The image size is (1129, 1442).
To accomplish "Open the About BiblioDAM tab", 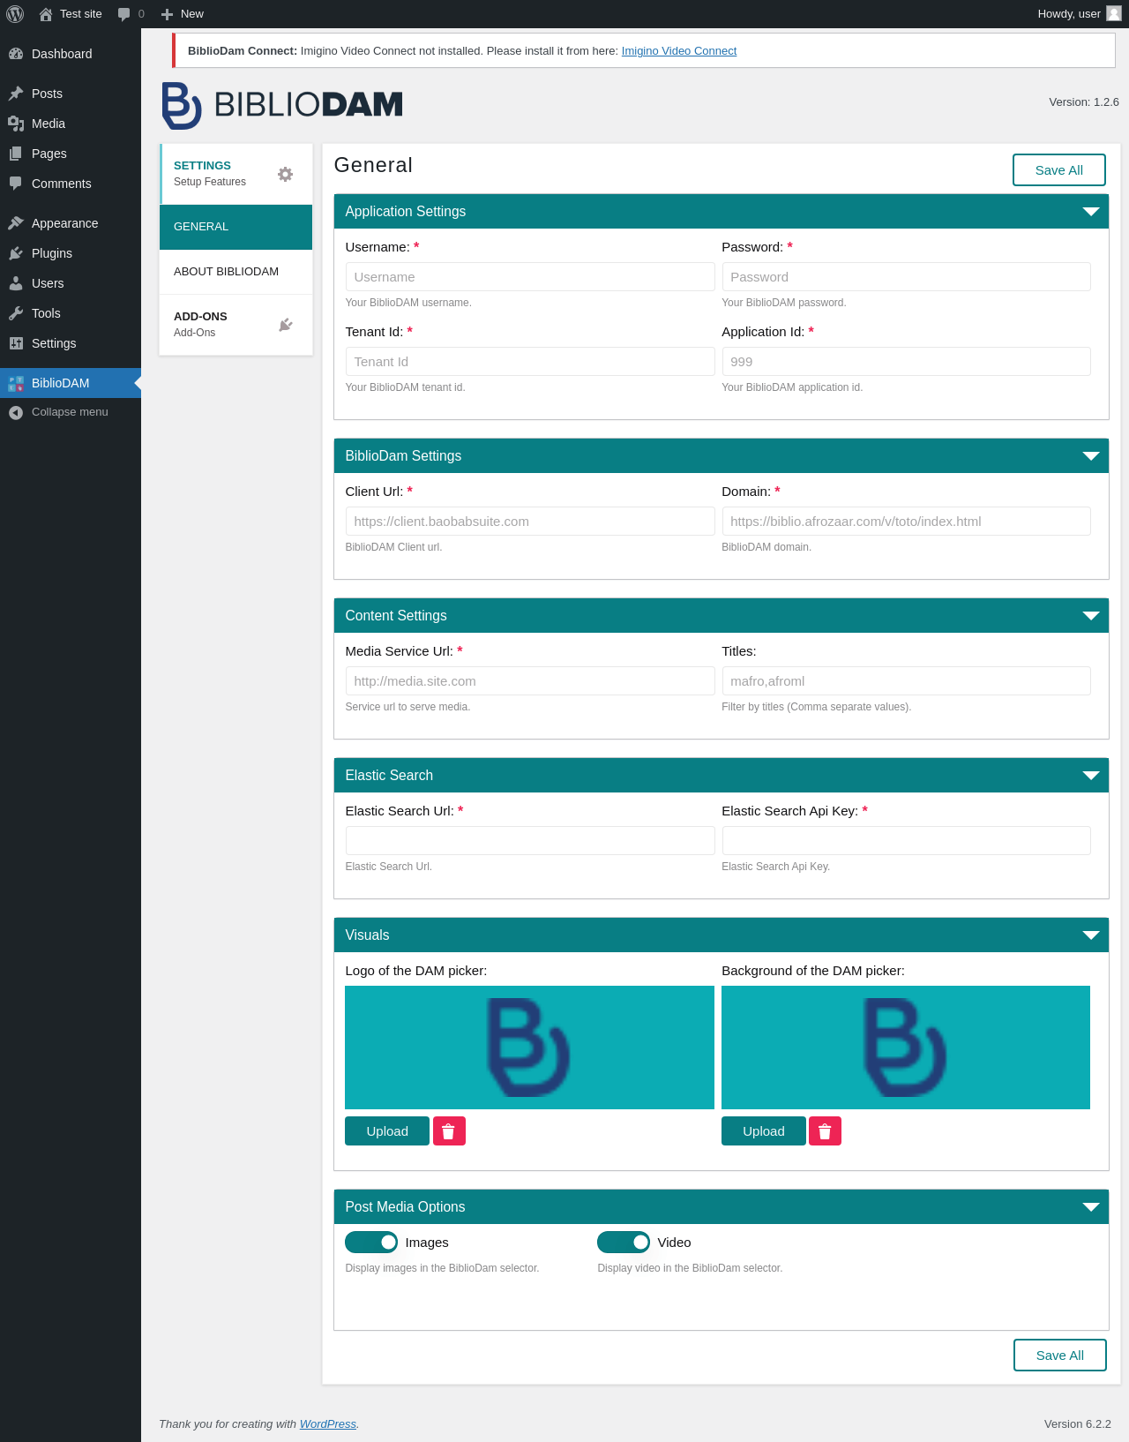I will click(x=236, y=272).
